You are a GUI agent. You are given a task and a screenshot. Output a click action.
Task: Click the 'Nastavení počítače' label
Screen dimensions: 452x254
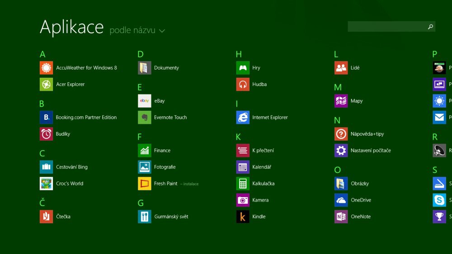(371, 151)
